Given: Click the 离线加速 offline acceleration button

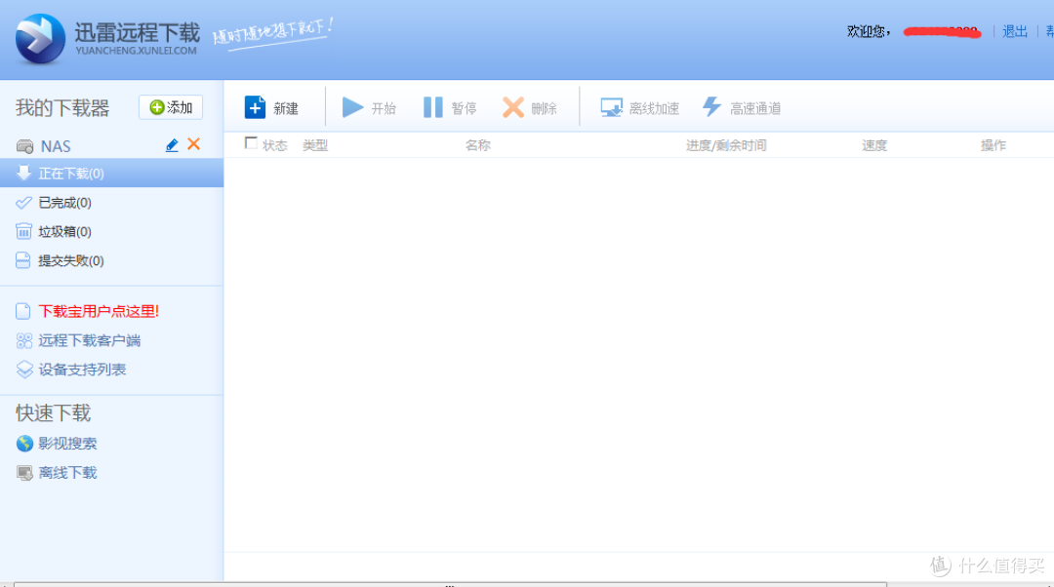Looking at the screenshot, I should pos(639,107).
